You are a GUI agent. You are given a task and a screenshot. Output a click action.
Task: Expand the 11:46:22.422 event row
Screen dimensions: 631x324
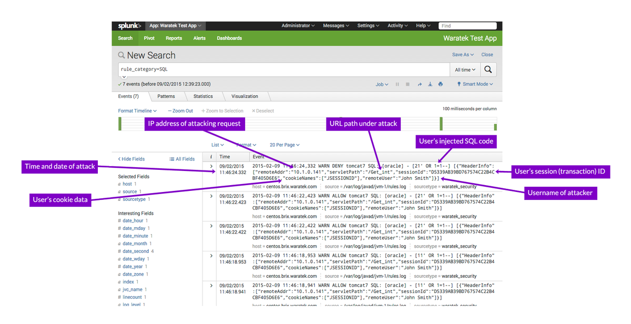click(x=211, y=226)
